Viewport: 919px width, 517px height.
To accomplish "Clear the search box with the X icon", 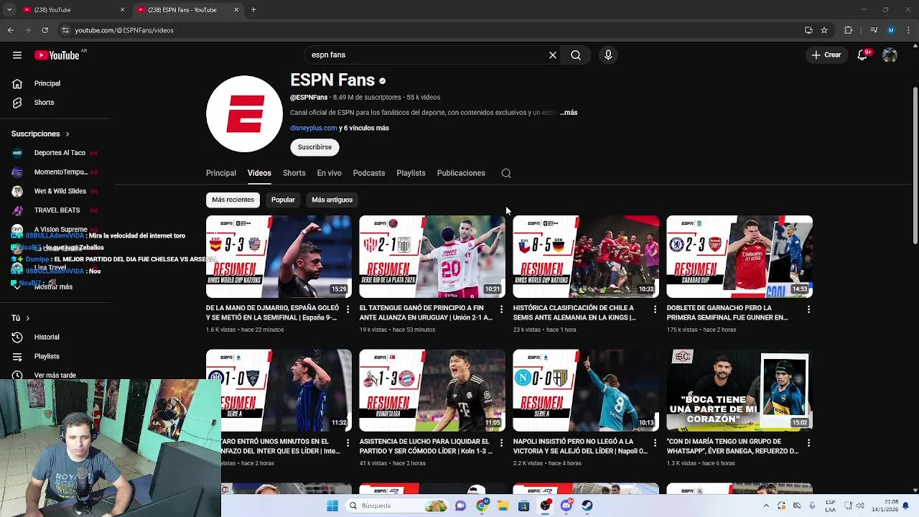I will (x=553, y=55).
